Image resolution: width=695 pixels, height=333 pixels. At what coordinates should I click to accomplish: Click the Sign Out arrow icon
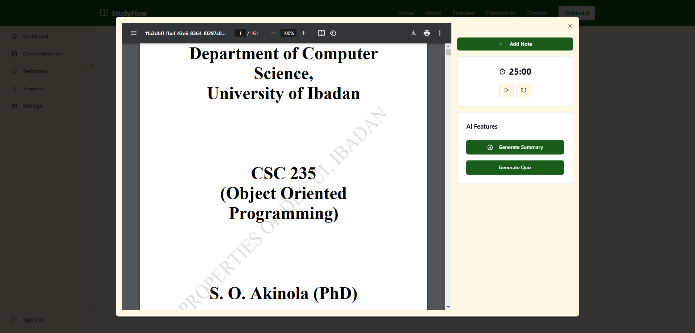[x=14, y=320]
